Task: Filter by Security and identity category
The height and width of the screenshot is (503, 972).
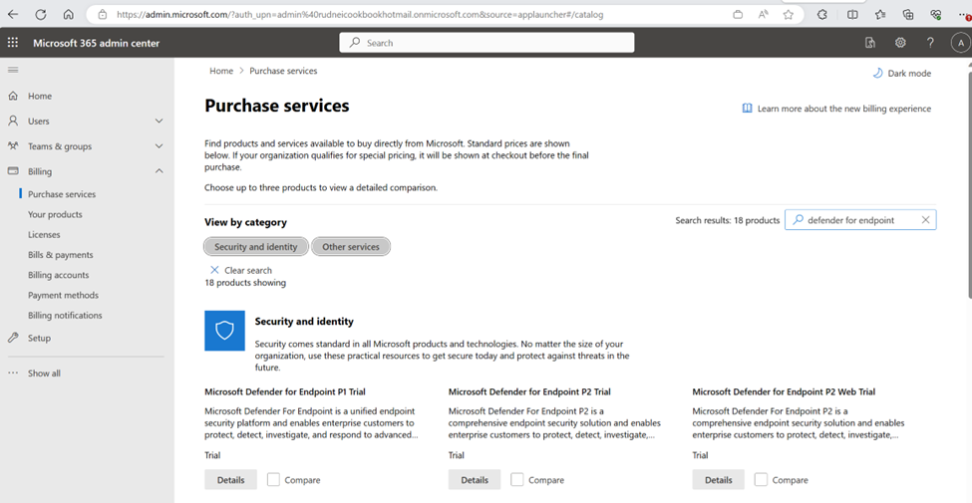Action: point(256,247)
